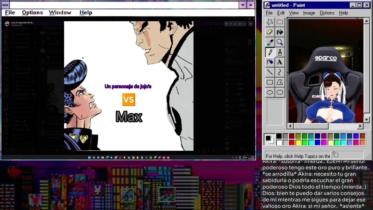Image resolution: width=373 pixels, height=210 pixels.
Task: Click the forward arrow icon in image viewer
Action: (x=231, y=24)
